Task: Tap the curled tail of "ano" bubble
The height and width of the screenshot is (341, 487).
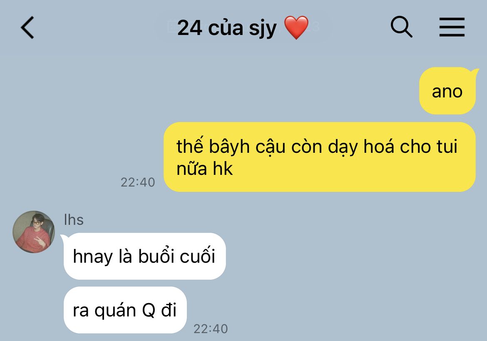Action: pos(473,73)
